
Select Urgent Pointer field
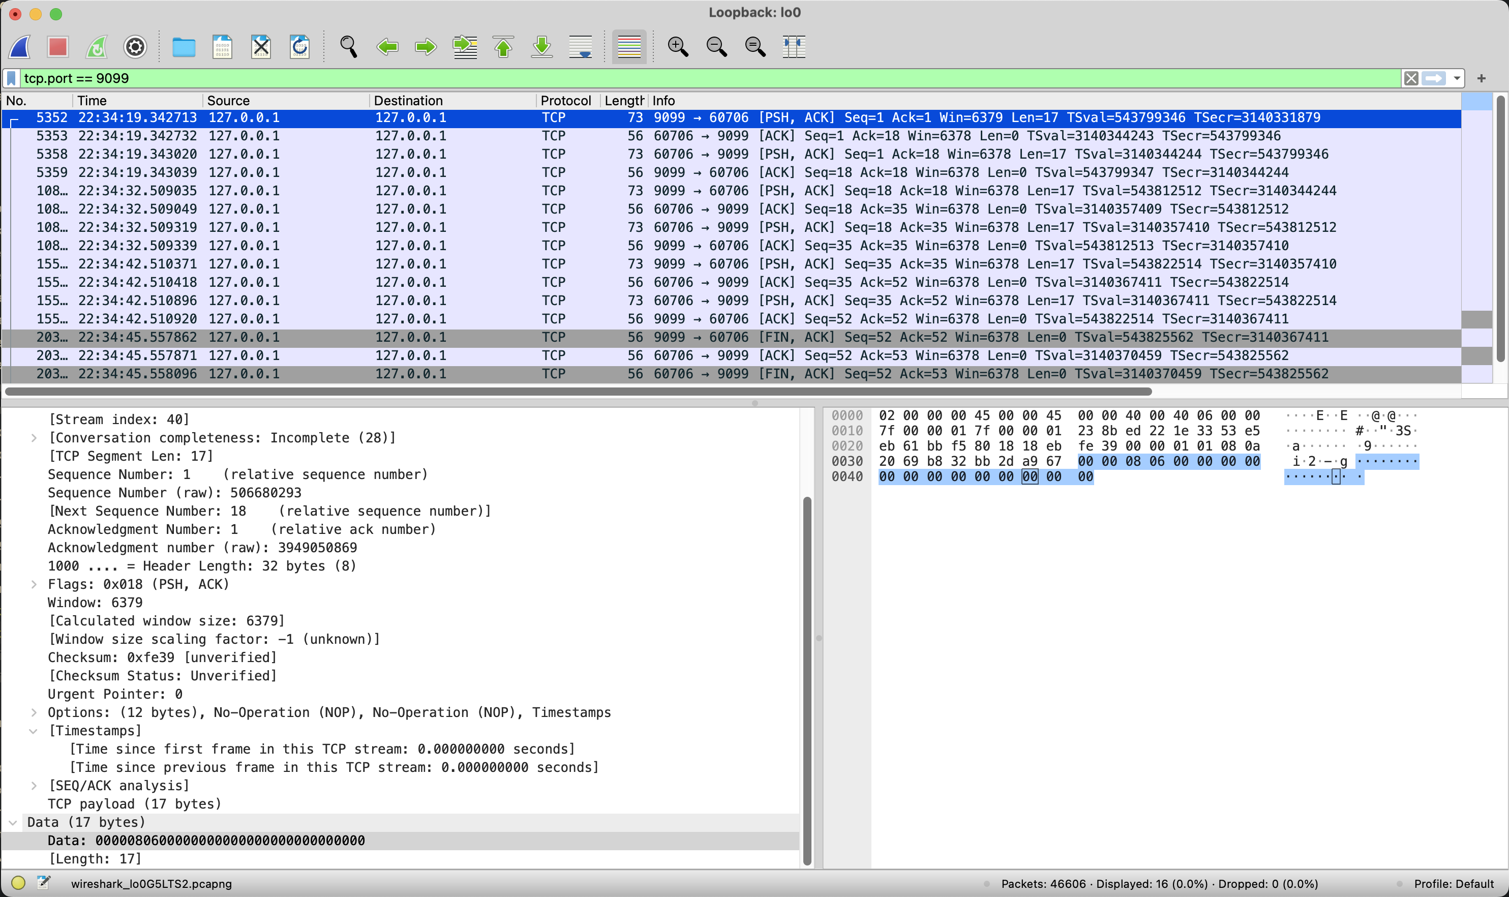pos(115,694)
